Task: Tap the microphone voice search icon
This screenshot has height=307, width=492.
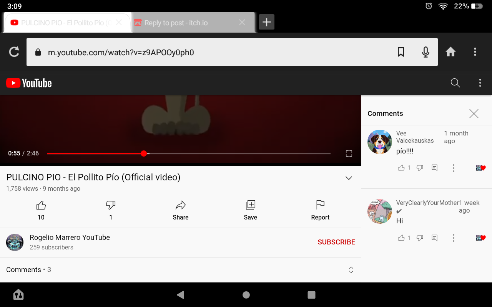Action: click(x=426, y=52)
